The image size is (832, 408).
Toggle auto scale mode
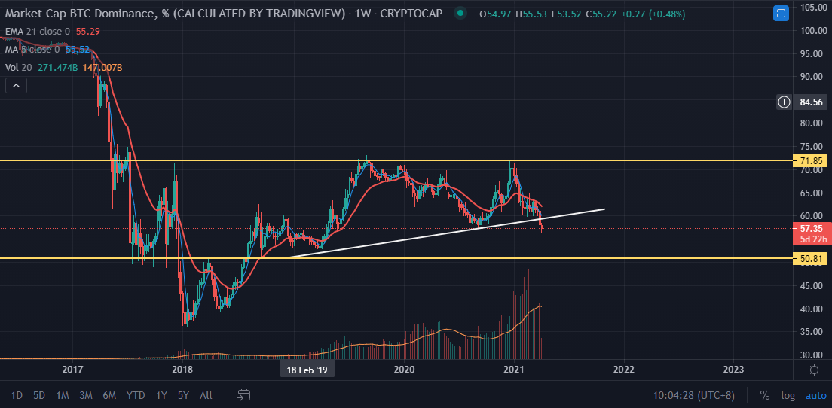pos(815,395)
